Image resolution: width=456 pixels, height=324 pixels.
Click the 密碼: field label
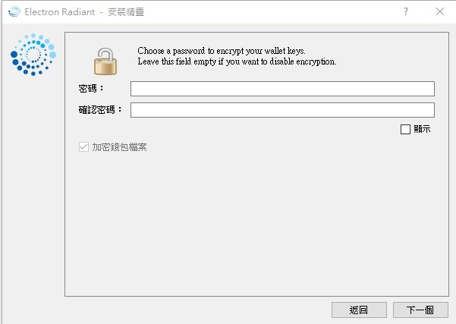pyautogui.click(x=91, y=89)
